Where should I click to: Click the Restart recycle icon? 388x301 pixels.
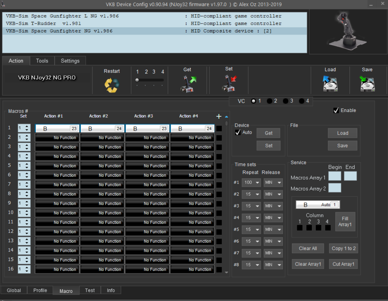click(x=111, y=85)
